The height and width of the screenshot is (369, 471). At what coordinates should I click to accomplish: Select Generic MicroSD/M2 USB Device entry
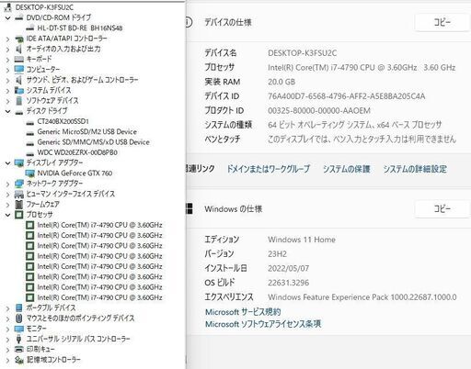pos(87,132)
